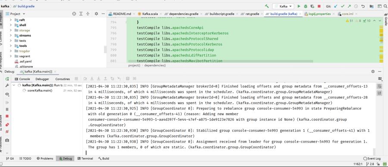
Task: Click Git update project blue arrow
Action: 335,6
